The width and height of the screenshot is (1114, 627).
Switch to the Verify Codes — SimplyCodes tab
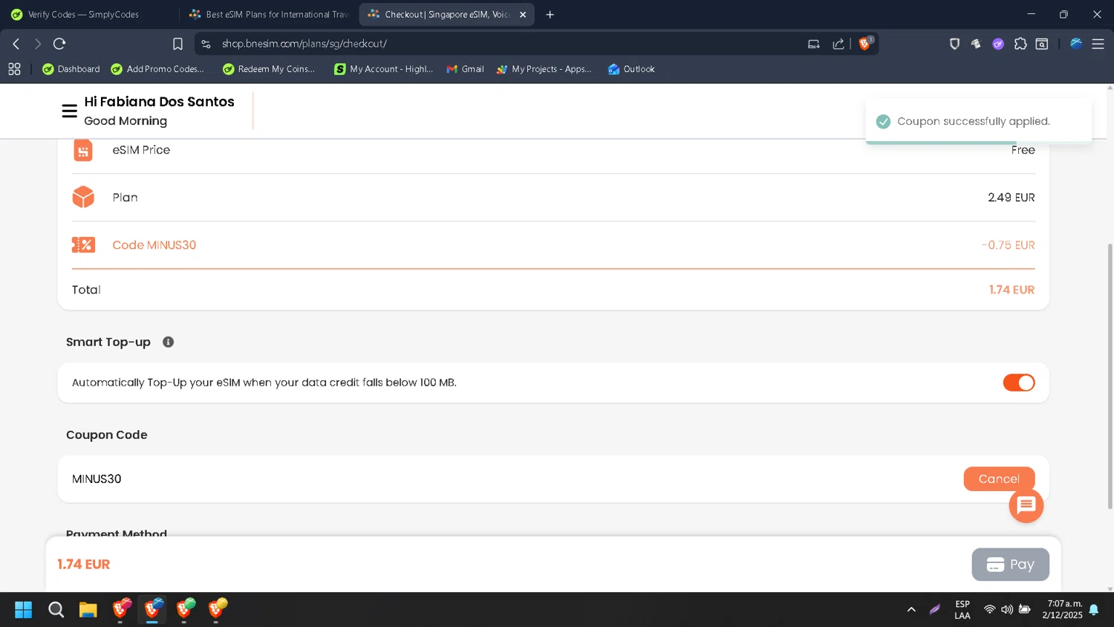tap(89, 14)
